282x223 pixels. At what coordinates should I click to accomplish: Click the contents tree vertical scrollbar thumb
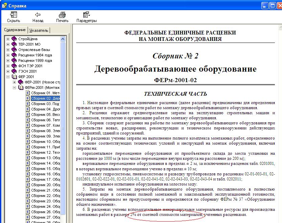(63, 128)
